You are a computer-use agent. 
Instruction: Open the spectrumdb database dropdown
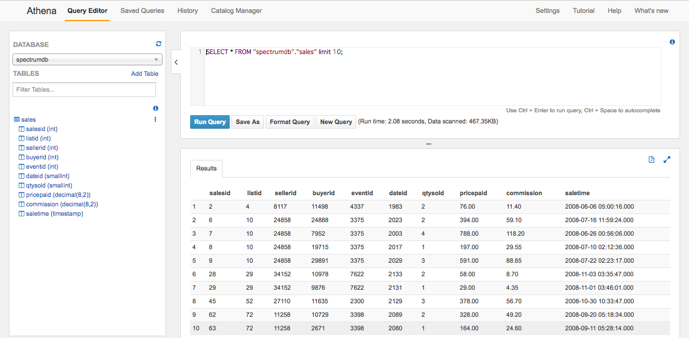[x=87, y=59]
